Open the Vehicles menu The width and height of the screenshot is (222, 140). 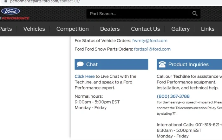pyautogui.click(x=34, y=29)
